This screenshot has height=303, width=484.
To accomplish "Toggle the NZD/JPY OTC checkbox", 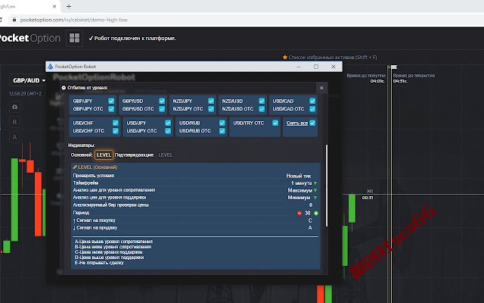I will coord(211,109).
